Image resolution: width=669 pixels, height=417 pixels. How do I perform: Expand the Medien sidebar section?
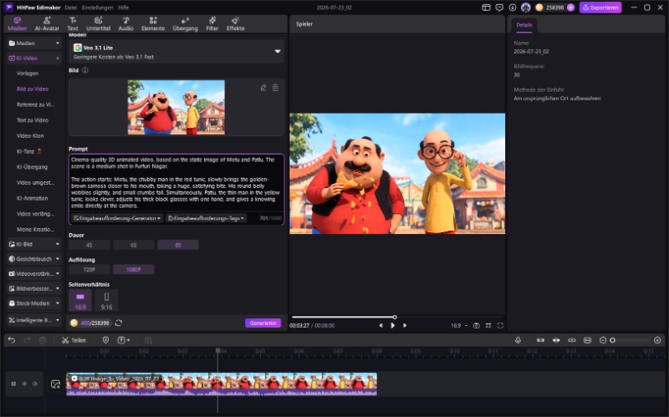[x=34, y=43]
